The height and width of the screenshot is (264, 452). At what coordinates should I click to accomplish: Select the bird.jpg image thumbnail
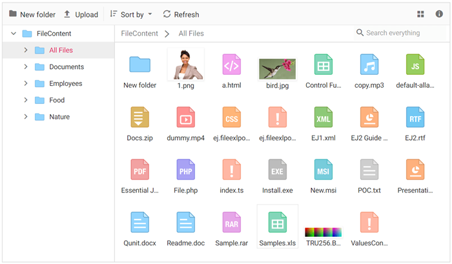click(x=277, y=68)
